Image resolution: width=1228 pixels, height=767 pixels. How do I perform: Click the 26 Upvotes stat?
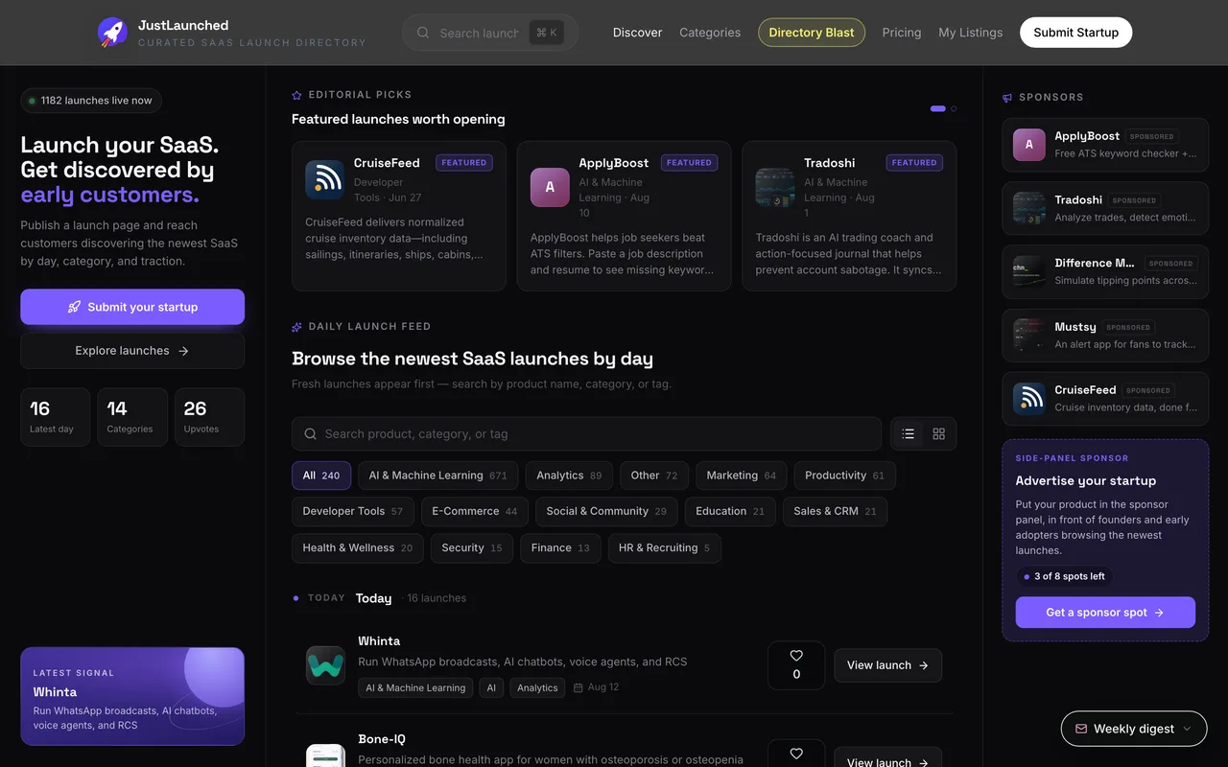coord(209,417)
